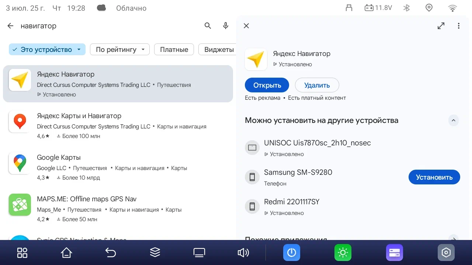
Task: Go back with the search arrow
Action: (10, 26)
